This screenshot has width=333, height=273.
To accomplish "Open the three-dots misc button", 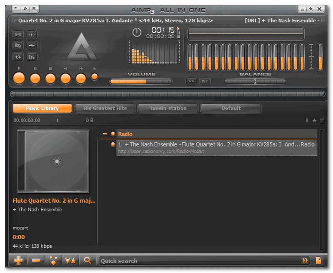I will tap(53, 261).
